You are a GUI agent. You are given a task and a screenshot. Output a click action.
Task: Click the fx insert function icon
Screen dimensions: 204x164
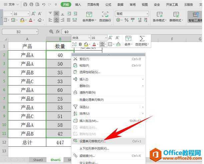coord(58,32)
